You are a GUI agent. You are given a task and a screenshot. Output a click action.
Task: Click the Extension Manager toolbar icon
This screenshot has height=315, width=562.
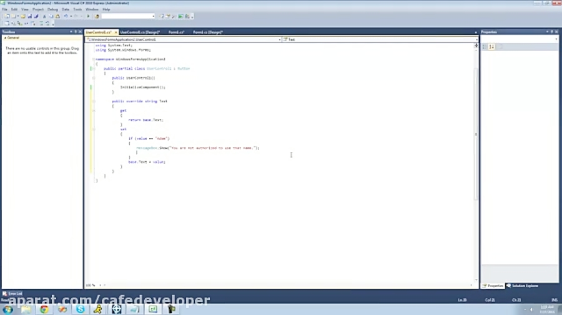pos(187,16)
